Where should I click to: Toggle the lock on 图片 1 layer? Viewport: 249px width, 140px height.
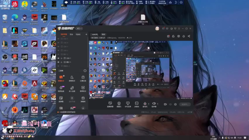pyautogui.click(x=61, y=62)
